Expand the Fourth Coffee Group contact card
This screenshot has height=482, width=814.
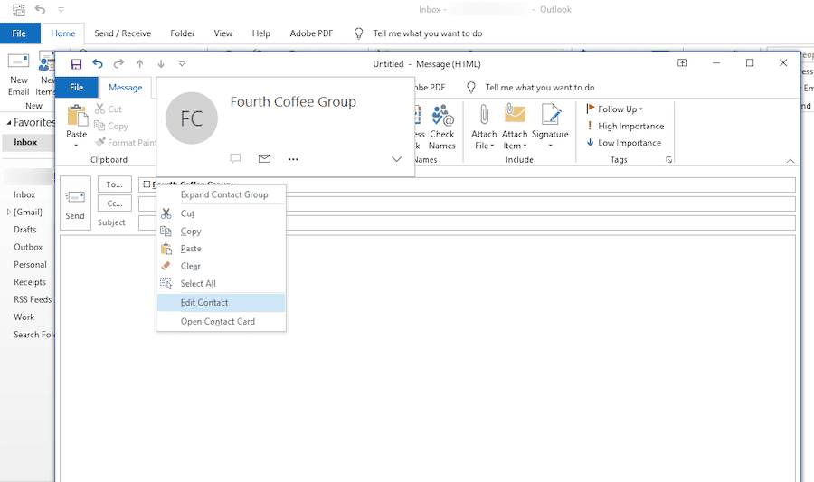click(397, 159)
